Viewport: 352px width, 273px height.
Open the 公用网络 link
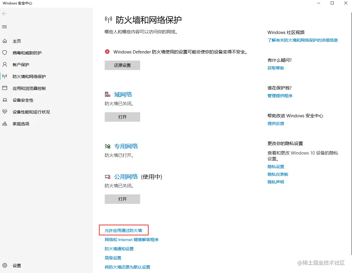126,177
